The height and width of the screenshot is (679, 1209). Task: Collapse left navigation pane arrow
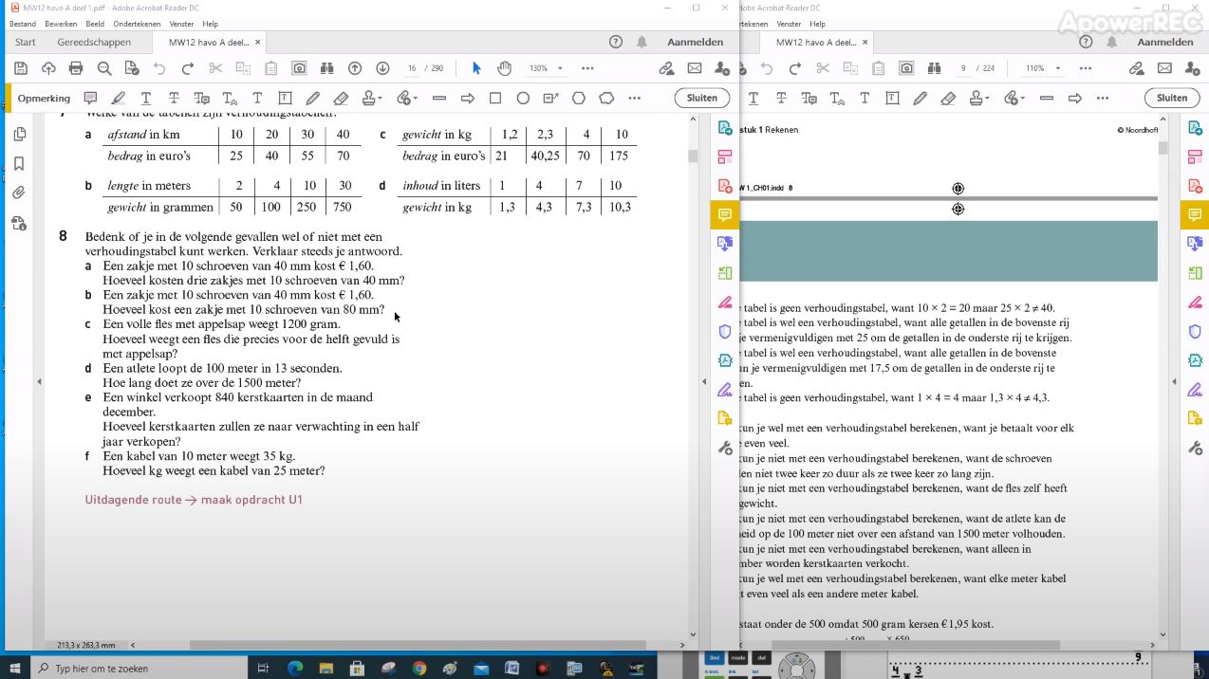[x=39, y=381]
